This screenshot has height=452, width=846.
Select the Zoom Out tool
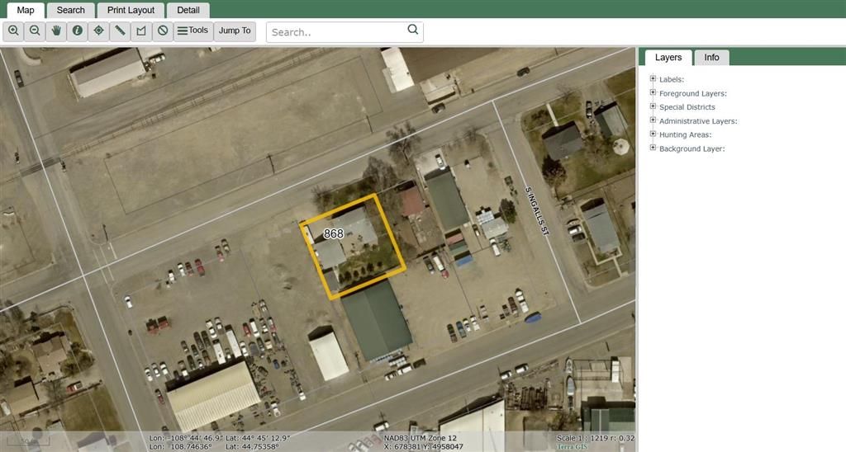point(36,31)
